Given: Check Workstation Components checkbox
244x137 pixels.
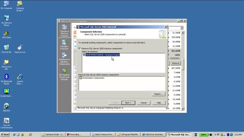Looking at the screenshot, I should pyautogui.click(x=81, y=78).
